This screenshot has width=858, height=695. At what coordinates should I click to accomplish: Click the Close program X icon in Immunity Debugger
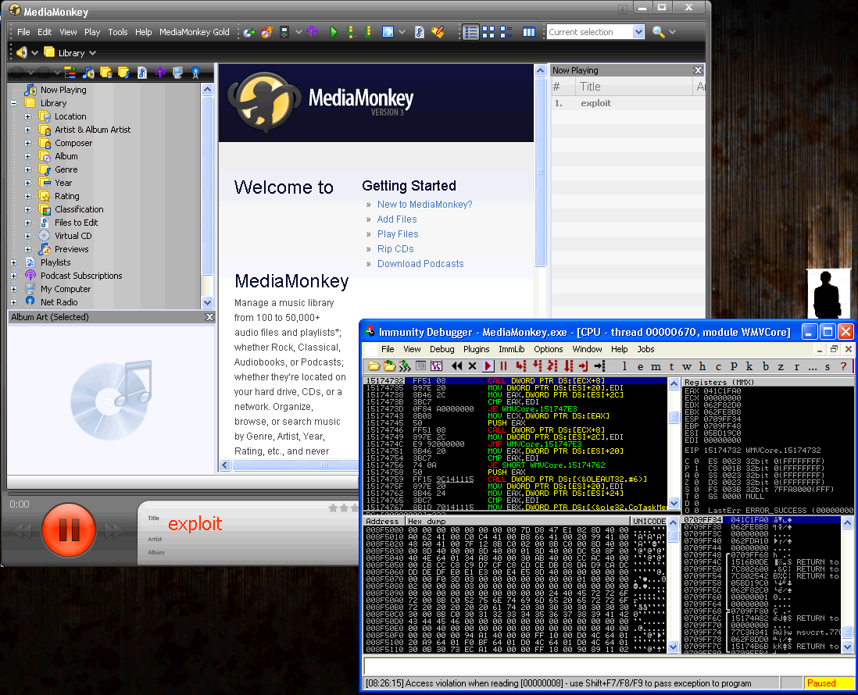coord(472,365)
